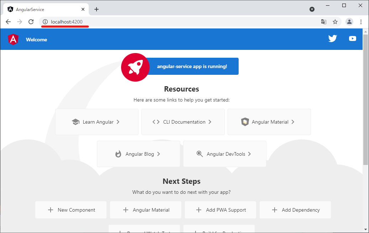Click the angular-service app is running banner
This screenshot has height=233, width=369.
pos(192,66)
